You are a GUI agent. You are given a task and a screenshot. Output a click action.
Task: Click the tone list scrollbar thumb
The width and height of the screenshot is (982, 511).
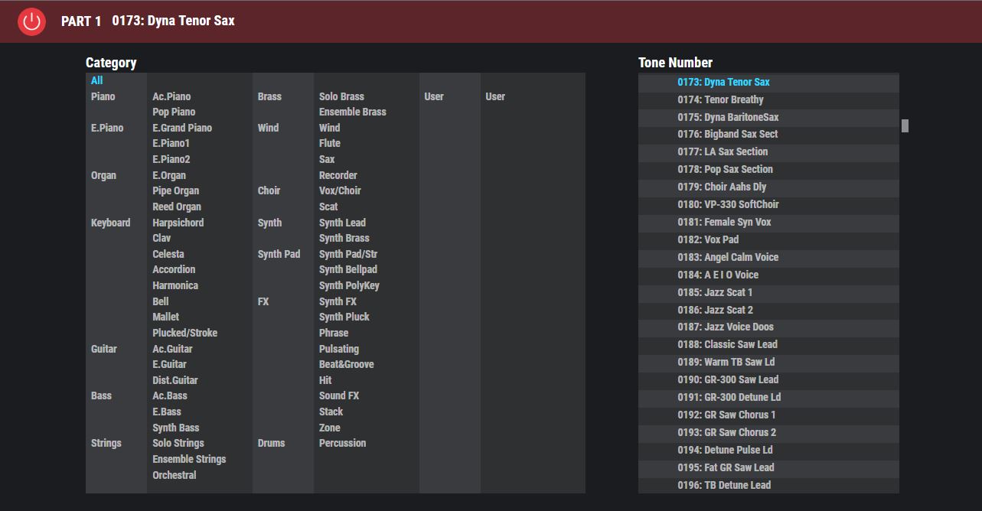coord(905,125)
